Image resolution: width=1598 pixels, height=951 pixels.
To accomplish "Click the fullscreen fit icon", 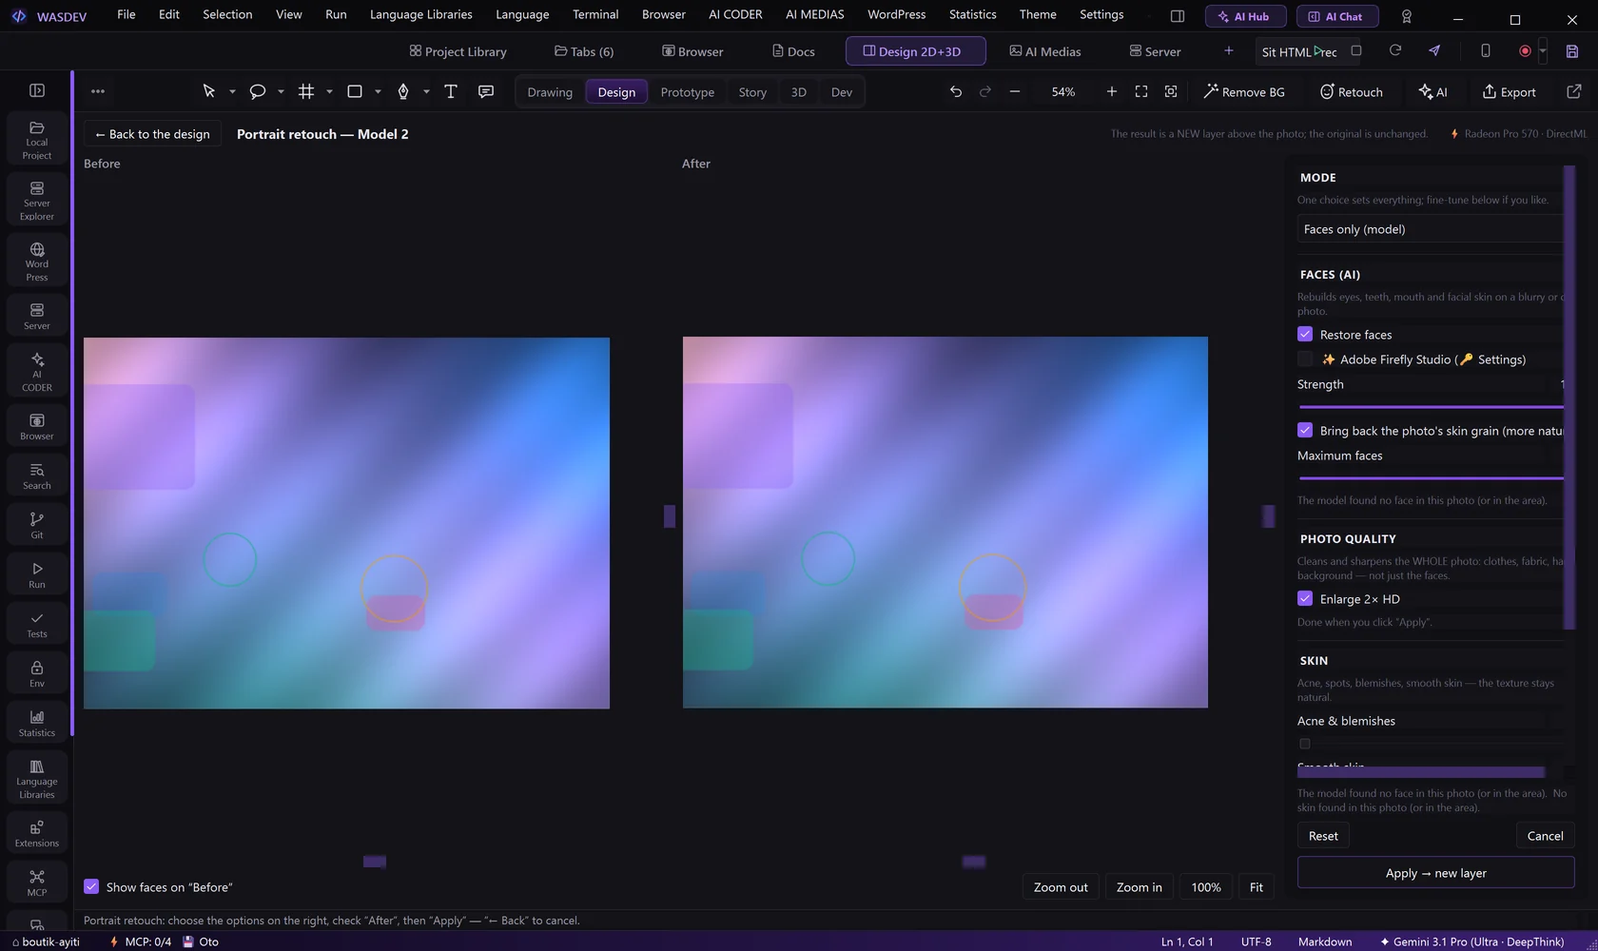I will (1141, 91).
